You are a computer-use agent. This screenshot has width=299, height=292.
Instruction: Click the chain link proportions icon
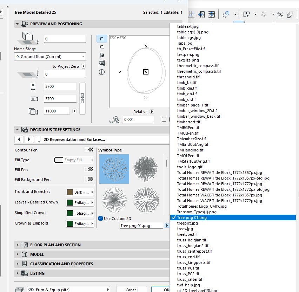(83, 98)
